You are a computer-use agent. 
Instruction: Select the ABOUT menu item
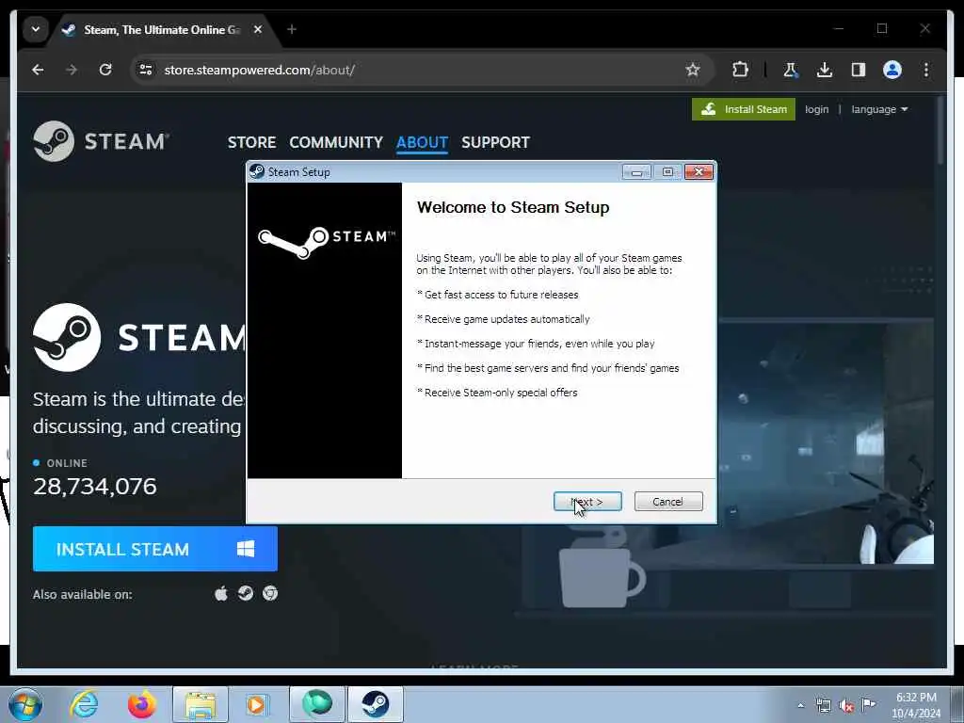[x=422, y=142]
